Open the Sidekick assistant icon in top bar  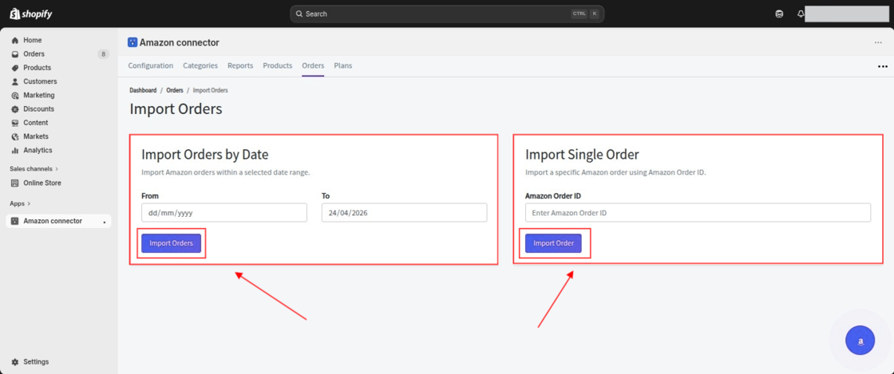pos(779,14)
